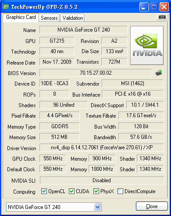The height and width of the screenshot is (216, 171).
Task: Click the camera screenshot icon
Action: click(x=162, y=17)
